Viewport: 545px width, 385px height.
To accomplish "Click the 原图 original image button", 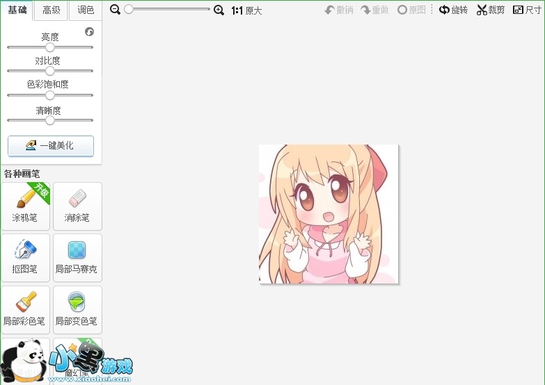I will click(411, 10).
